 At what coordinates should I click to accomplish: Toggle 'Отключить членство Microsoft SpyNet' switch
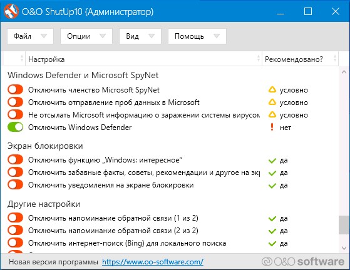(x=16, y=90)
